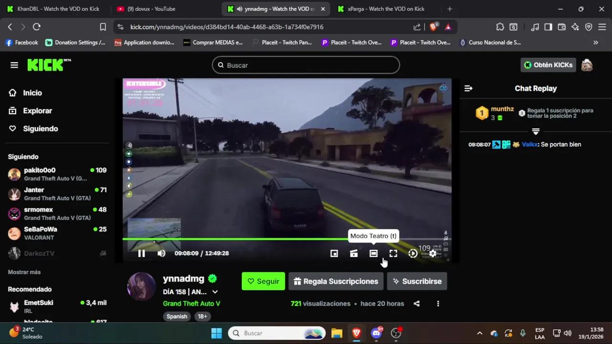Click the clip clapperboard icon
The width and height of the screenshot is (612, 344).
(x=354, y=254)
